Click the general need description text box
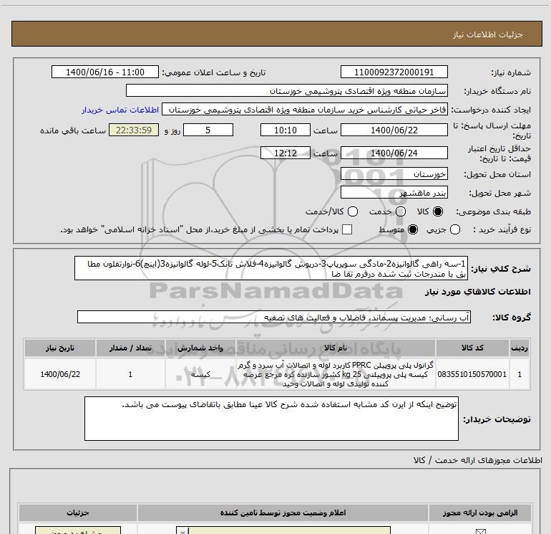The height and width of the screenshot is (534, 551). coord(271,268)
